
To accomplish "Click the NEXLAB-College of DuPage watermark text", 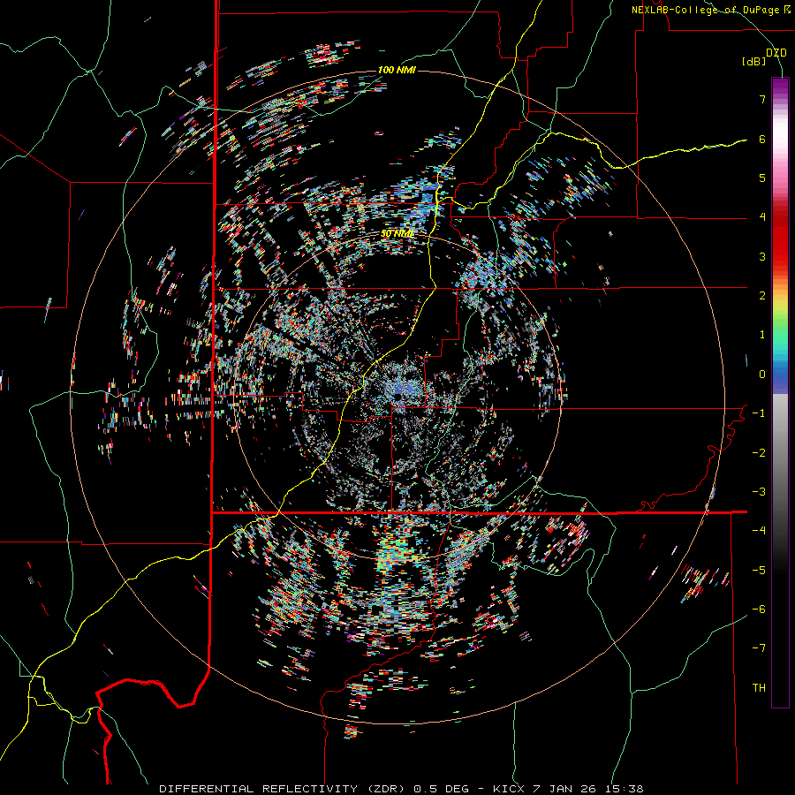I will (711, 10).
